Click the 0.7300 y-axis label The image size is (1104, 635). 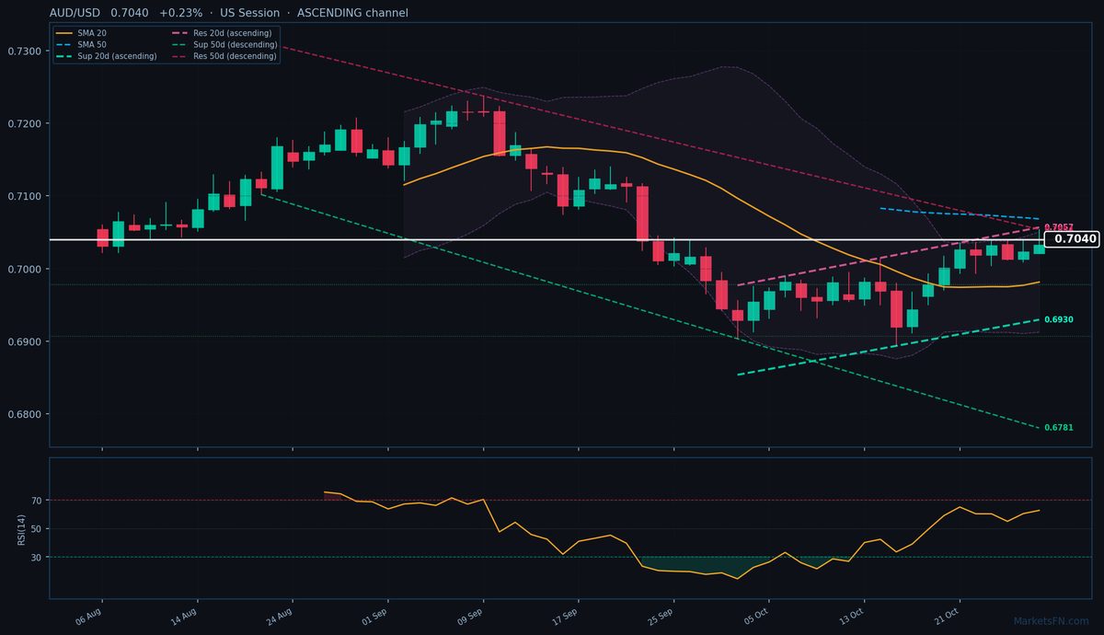[24, 51]
